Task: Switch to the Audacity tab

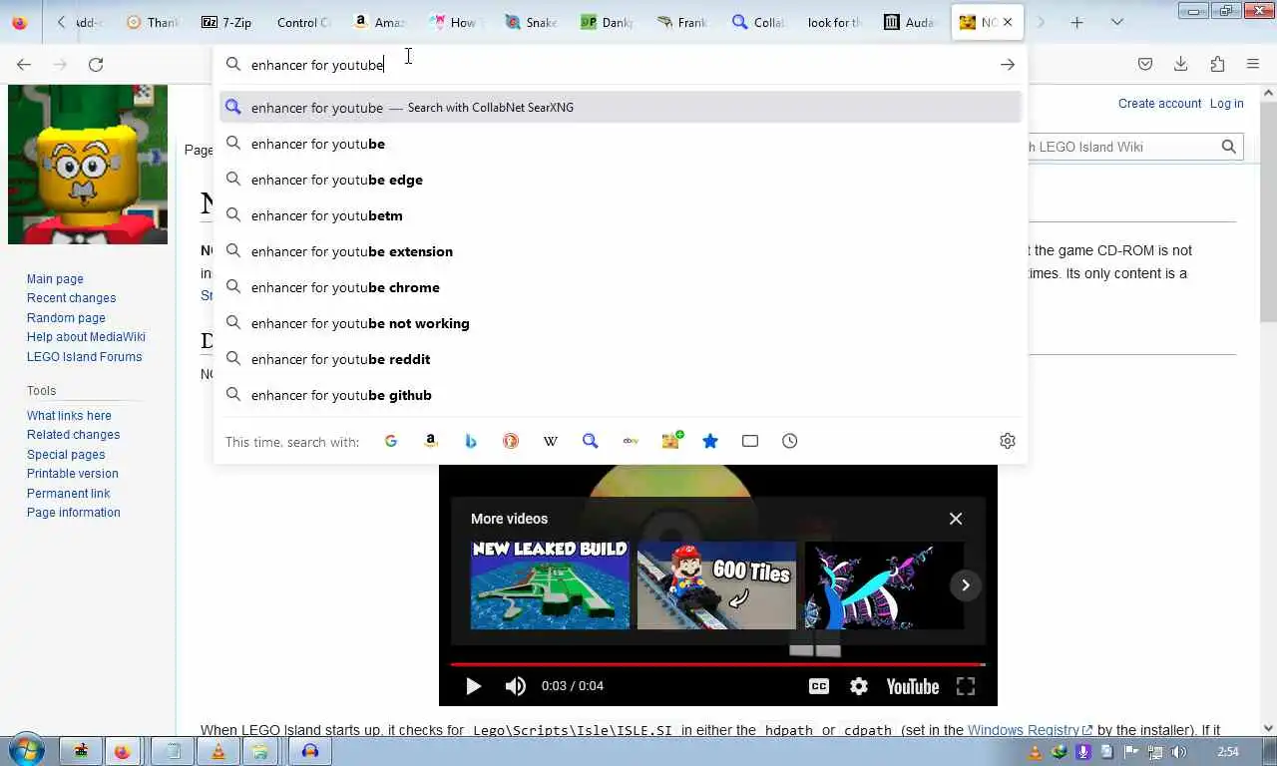Action: coord(910,22)
